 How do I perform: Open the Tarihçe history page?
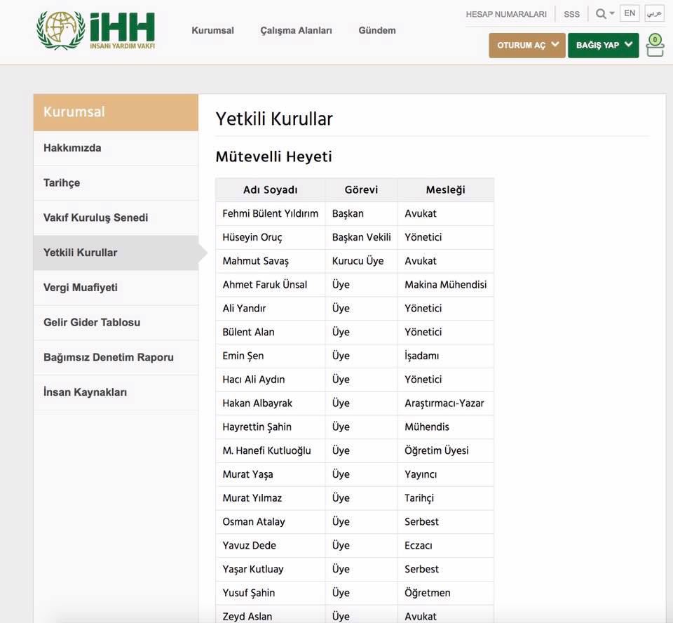coord(61,182)
